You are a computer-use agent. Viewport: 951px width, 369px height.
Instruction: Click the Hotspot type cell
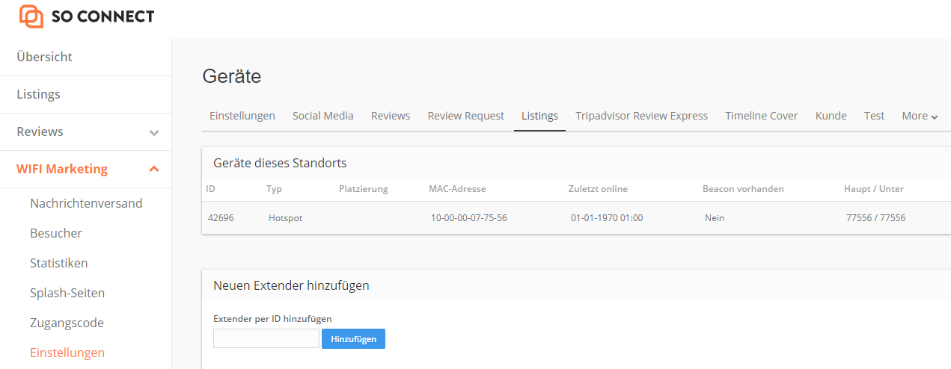[x=285, y=218]
